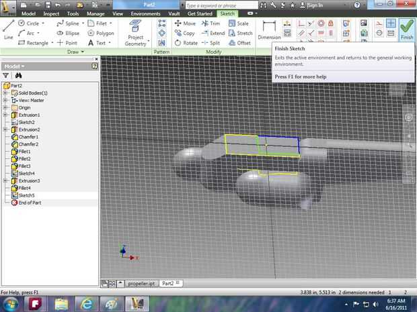417x312 pixels.
Task: Toggle Construction line format
Action: point(379,23)
